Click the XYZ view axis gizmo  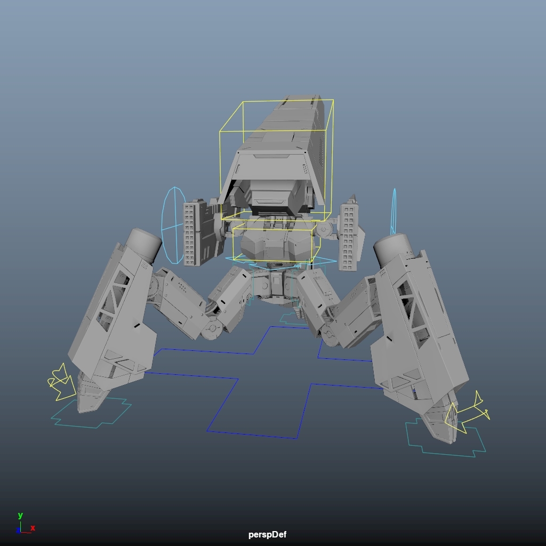(25, 523)
